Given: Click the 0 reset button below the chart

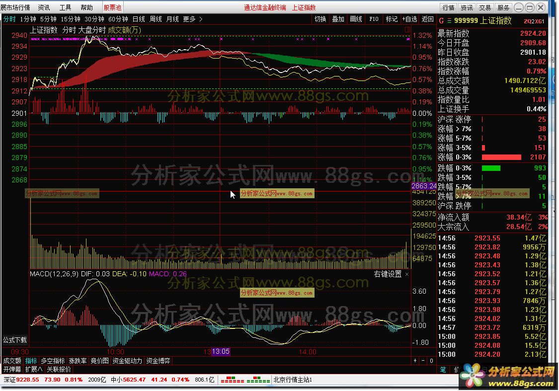Looking at the screenshot, I should pos(431,361).
